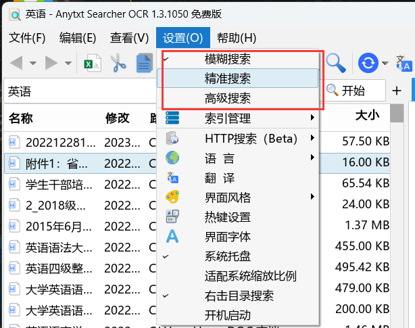Click the palette icon for 界面风格
The image size is (415, 328).
point(172,197)
